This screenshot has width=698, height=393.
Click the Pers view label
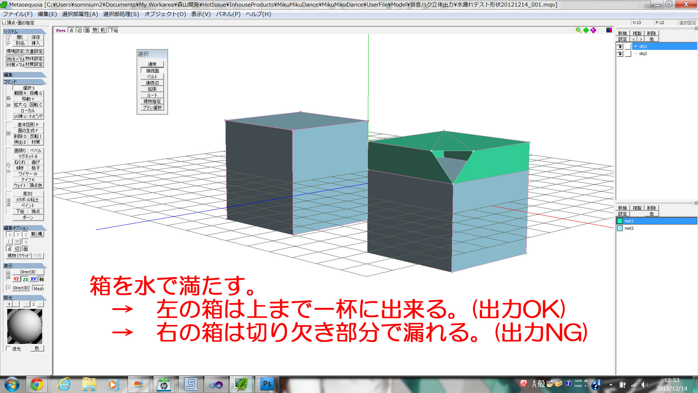coord(61,31)
